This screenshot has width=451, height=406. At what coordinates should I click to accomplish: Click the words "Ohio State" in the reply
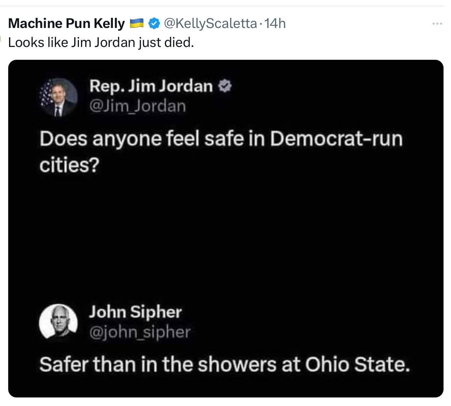[x=357, y=364]
